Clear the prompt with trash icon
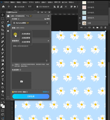Viewport: 110px width, 120px height. (47, 61)
